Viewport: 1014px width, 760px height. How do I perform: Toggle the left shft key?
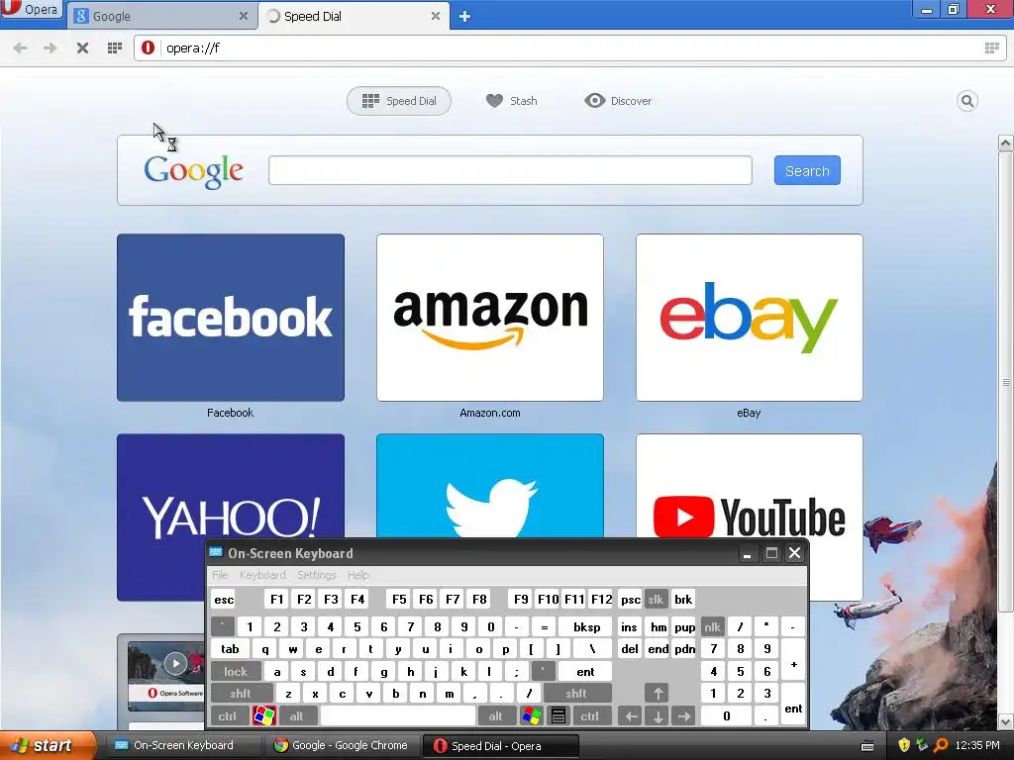coord(240,694)
